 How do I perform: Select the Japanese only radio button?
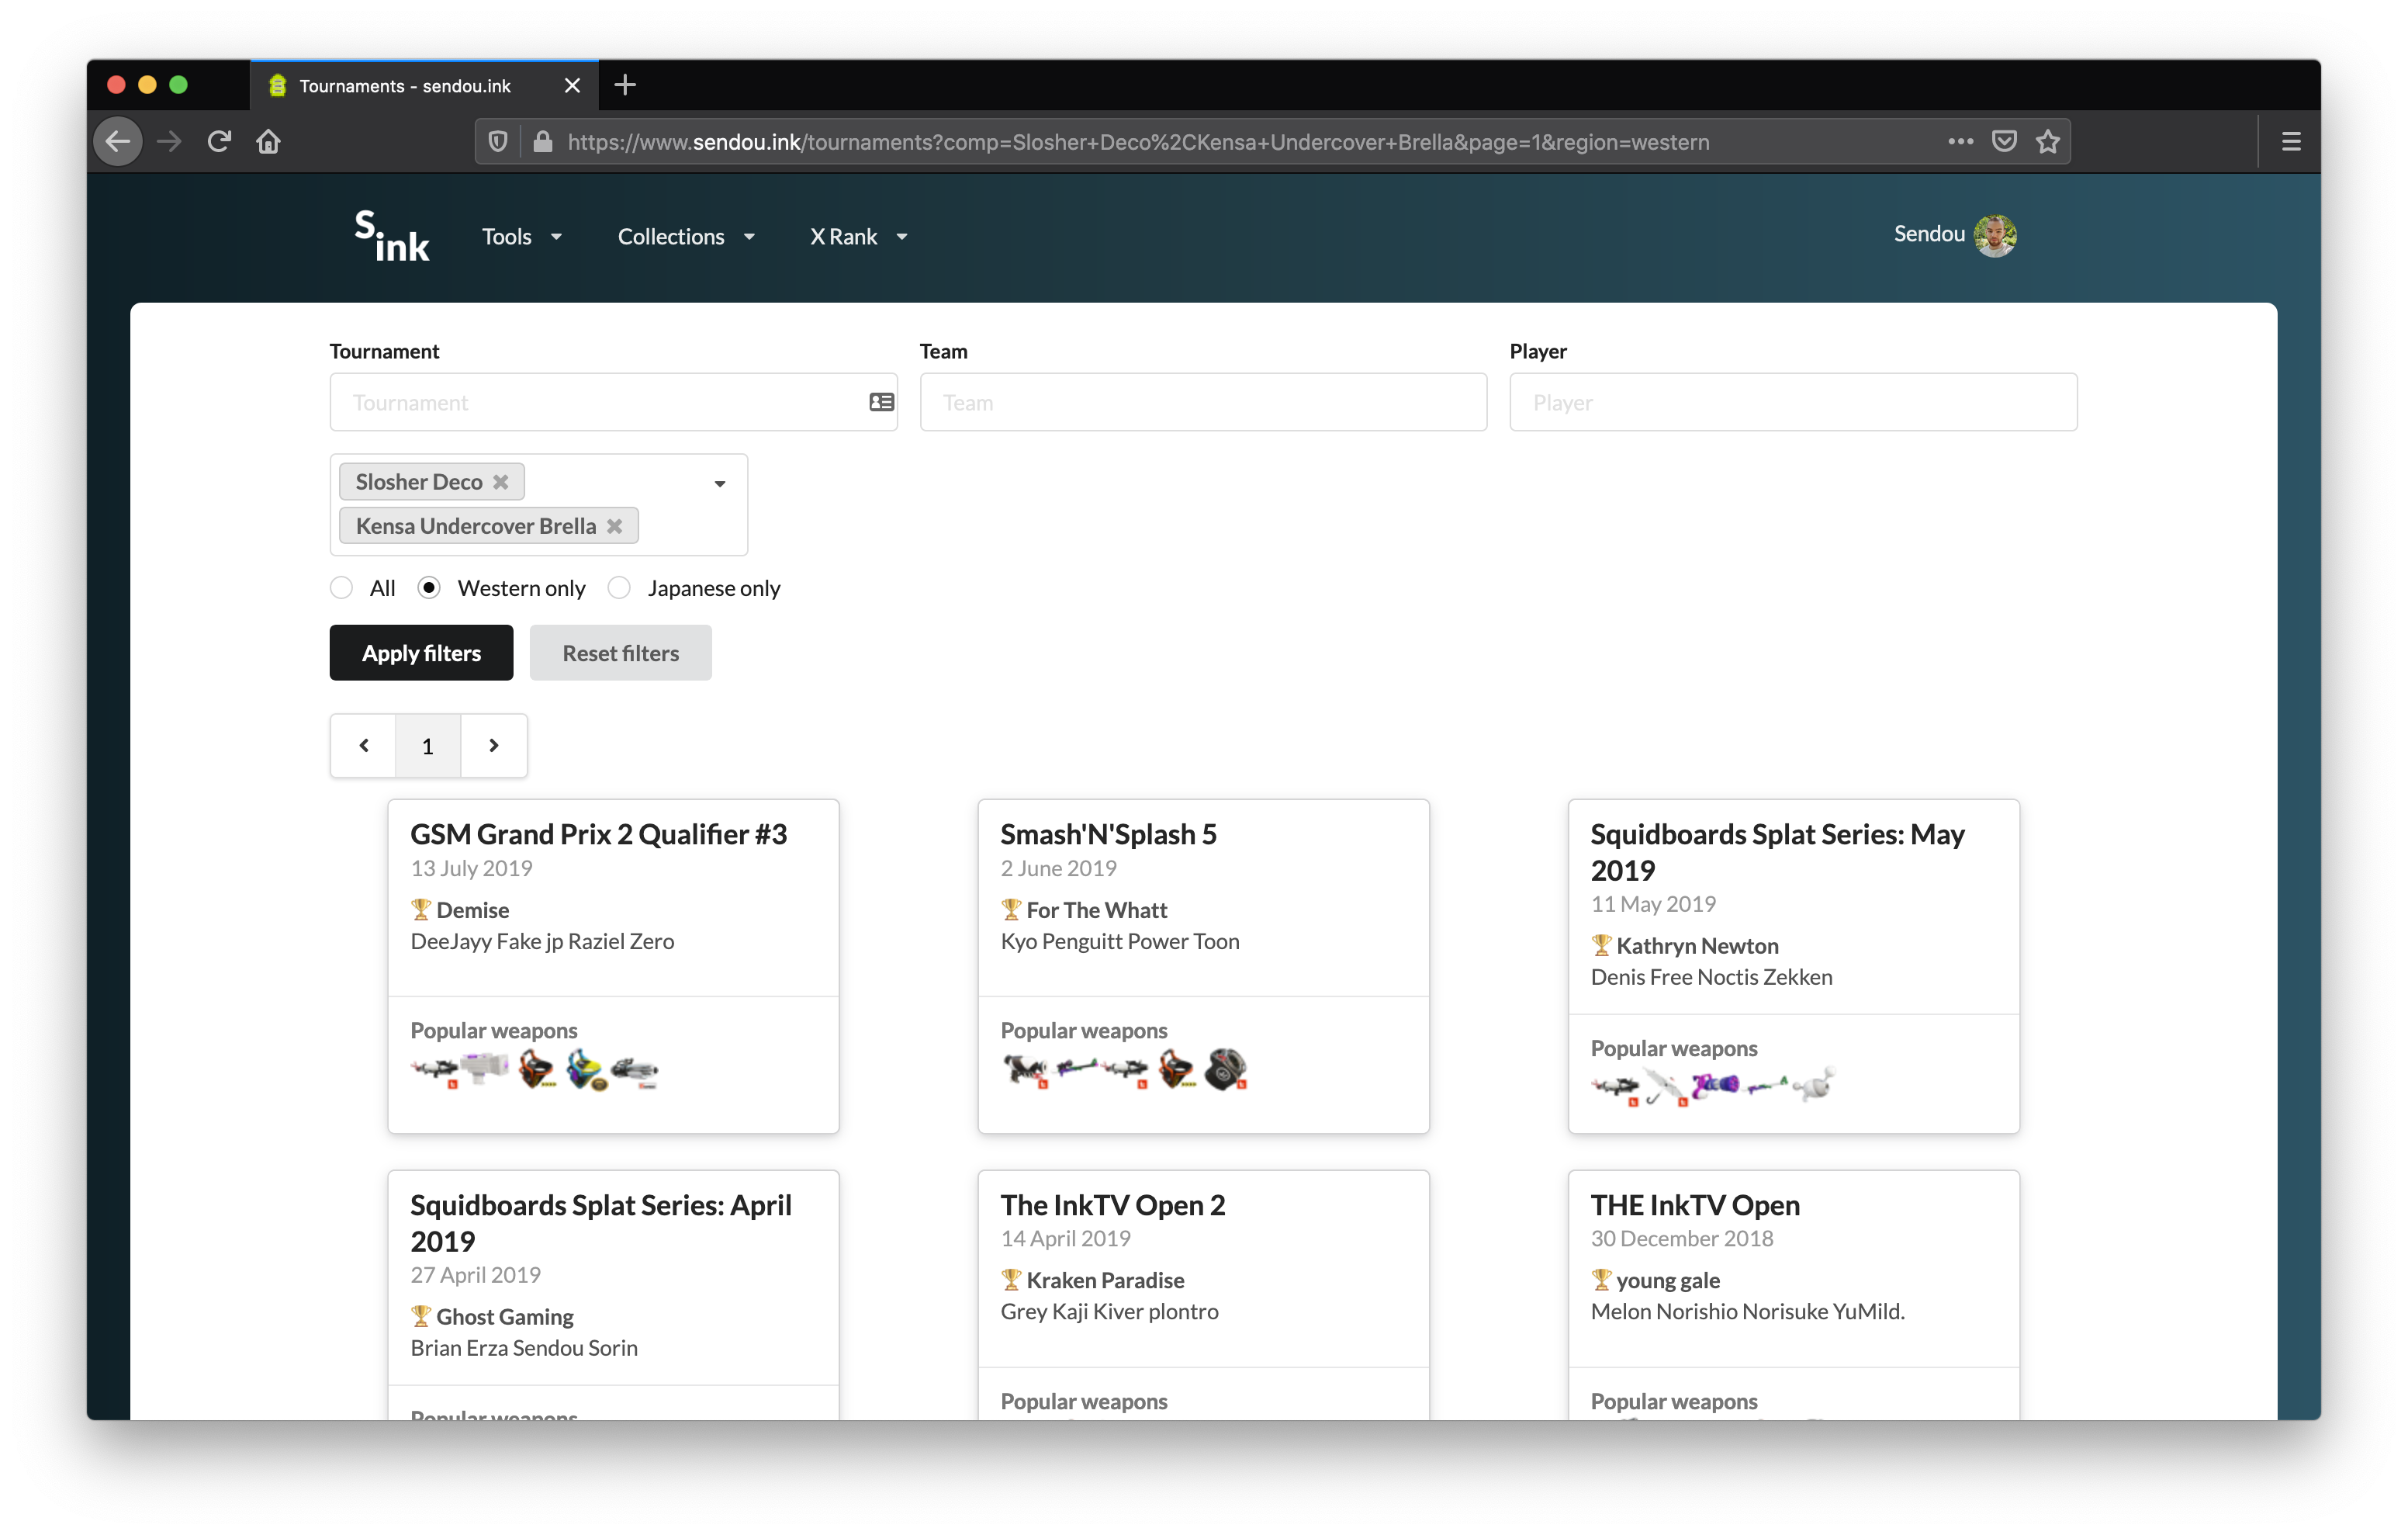619,587
